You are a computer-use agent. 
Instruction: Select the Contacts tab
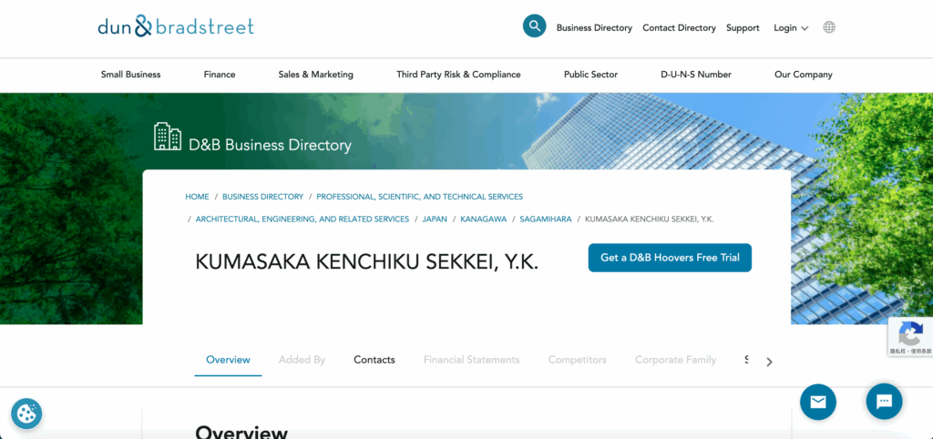374,360
